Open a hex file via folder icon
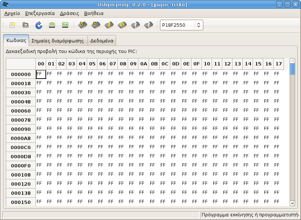 coord(25,25)
